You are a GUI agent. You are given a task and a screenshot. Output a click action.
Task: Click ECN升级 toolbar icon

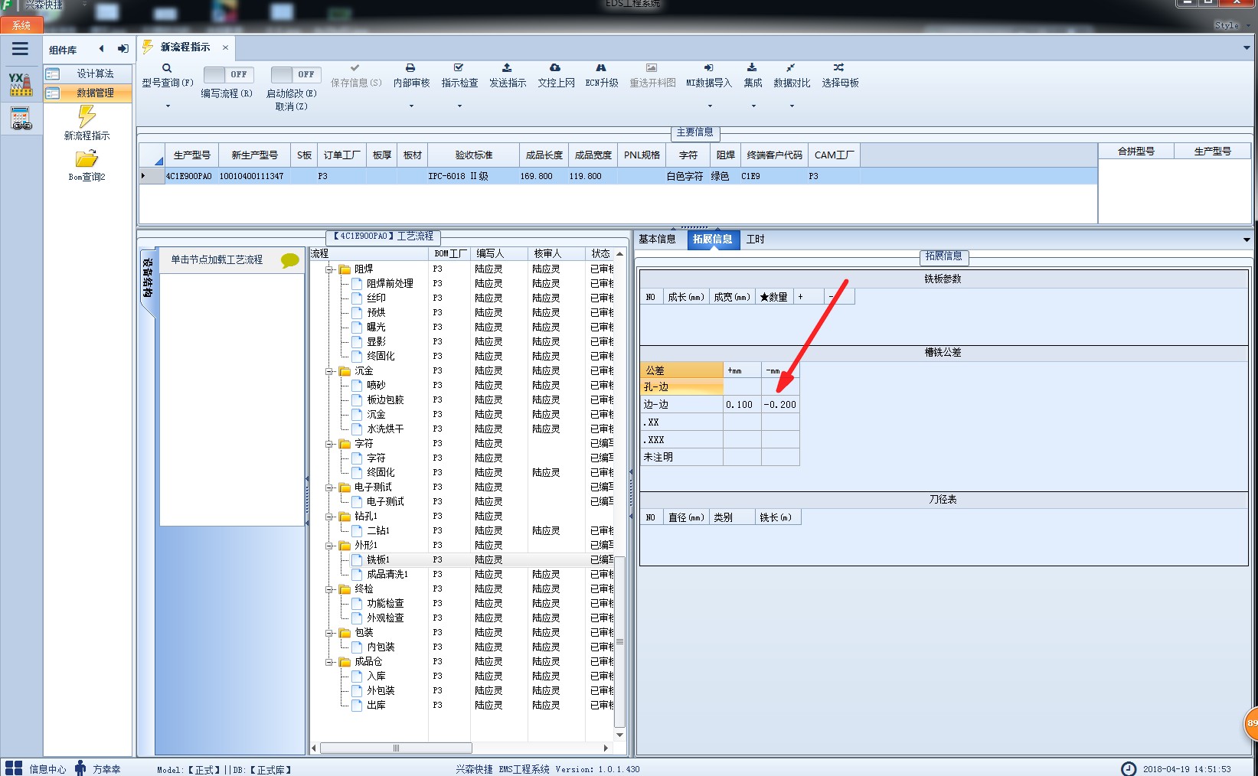[x=601, y=68]
